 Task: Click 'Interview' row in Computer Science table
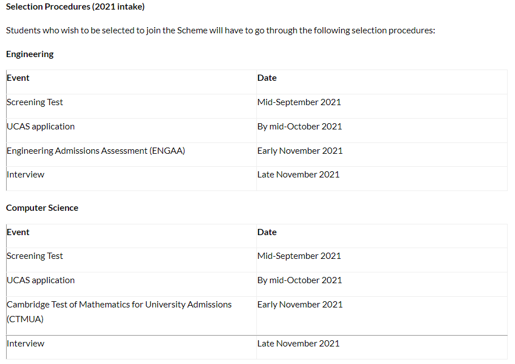(x=257, y=347)
